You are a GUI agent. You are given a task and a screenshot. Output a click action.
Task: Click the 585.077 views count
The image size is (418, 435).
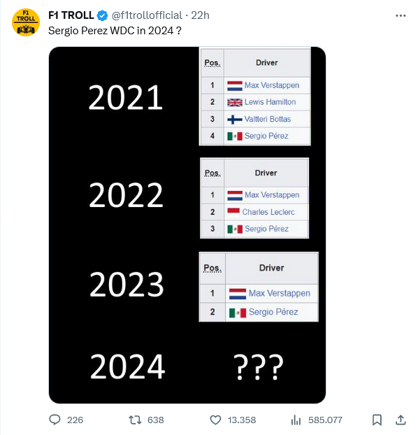pyautogui.click(x=325, y=420)
